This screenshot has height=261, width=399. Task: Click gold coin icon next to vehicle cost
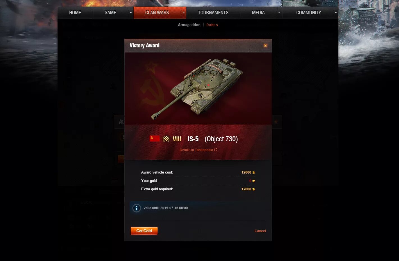coord(254,172)
